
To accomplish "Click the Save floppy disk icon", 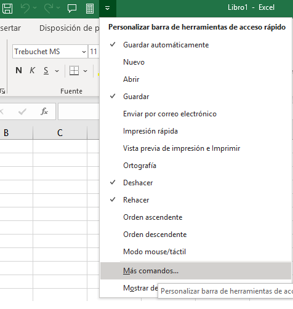I will click(x=7, y=9).
